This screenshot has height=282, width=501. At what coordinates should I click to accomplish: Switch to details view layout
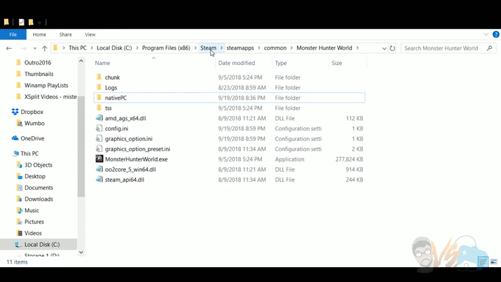tap(483, 262)
